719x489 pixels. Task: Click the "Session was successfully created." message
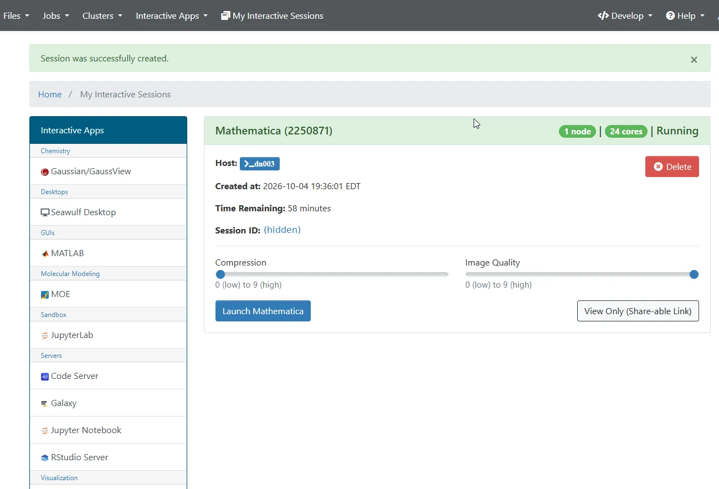[x=105, y=59]
